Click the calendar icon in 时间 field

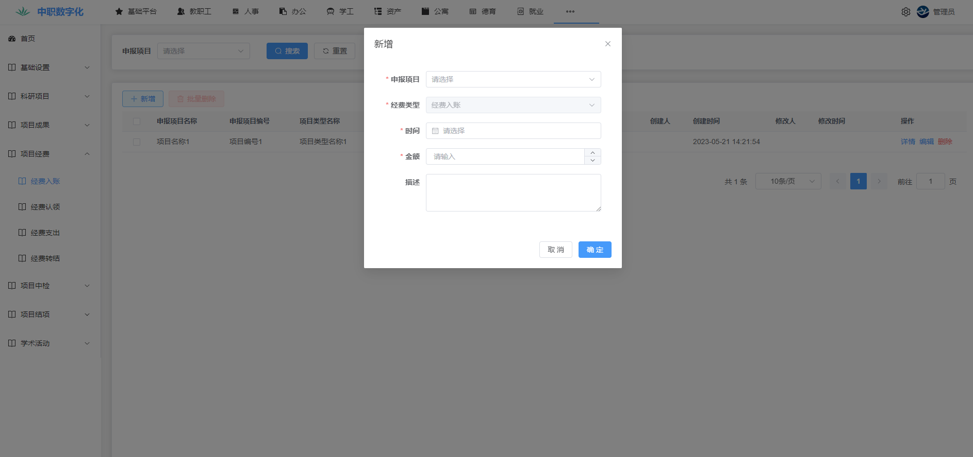pos(435,131)
